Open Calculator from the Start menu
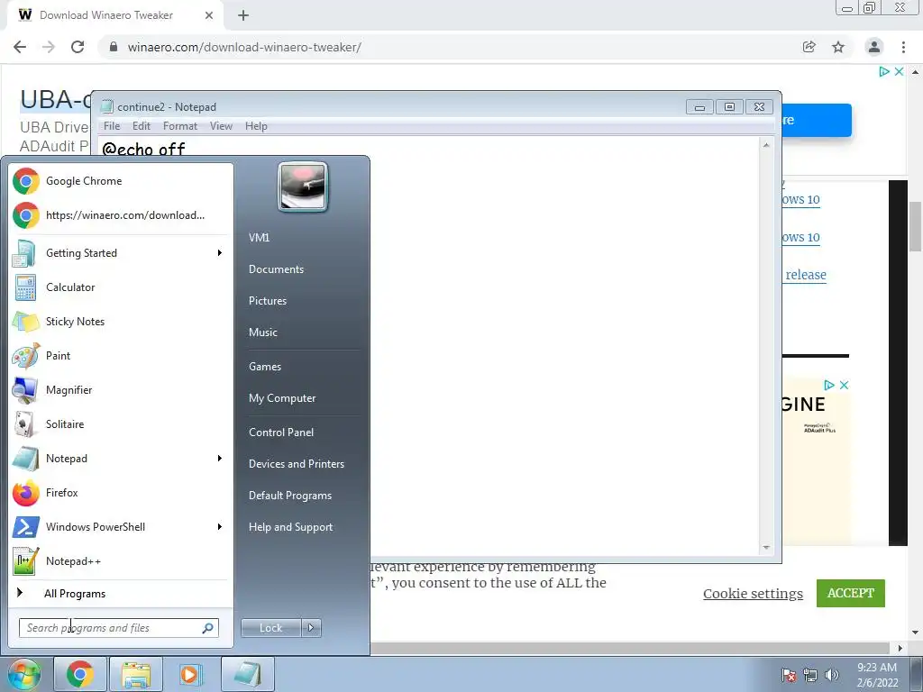 tap(121, 287)
